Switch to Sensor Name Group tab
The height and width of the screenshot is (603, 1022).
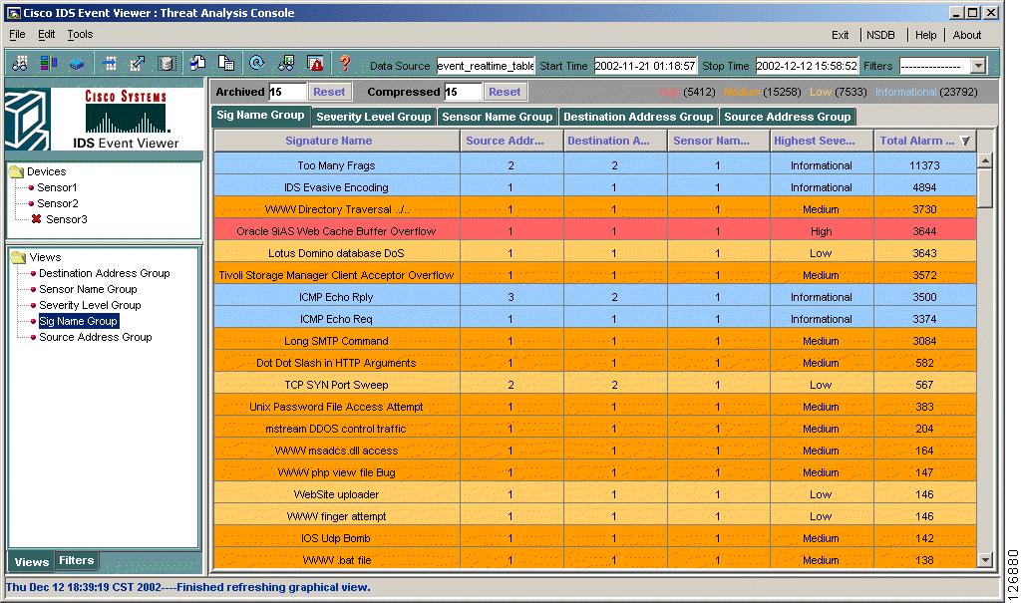[498, 117]
